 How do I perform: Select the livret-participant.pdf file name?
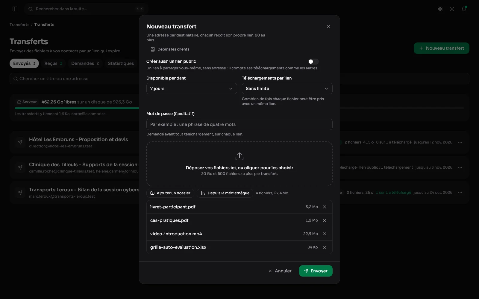click(173, 207)
